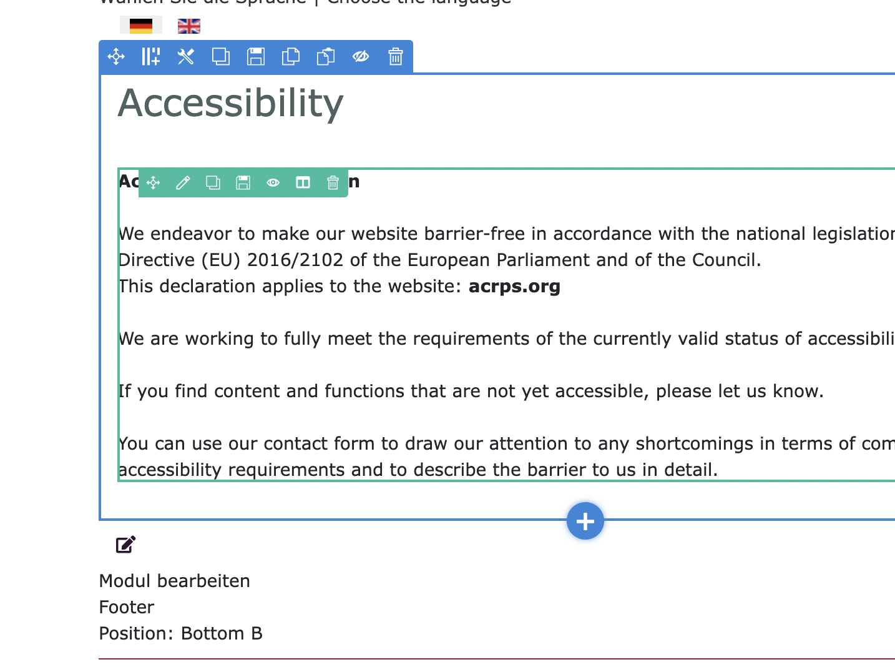Delete the declaration text element
This screenshot has height=667, width=895.
(x=333, y=182)
